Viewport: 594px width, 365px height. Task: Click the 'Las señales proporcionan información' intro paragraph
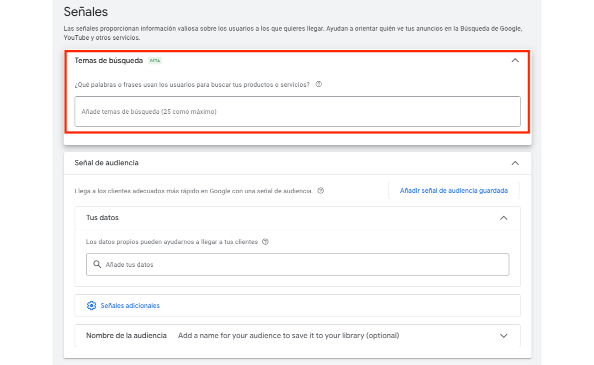pyautogui.click(x=293, y=33)
